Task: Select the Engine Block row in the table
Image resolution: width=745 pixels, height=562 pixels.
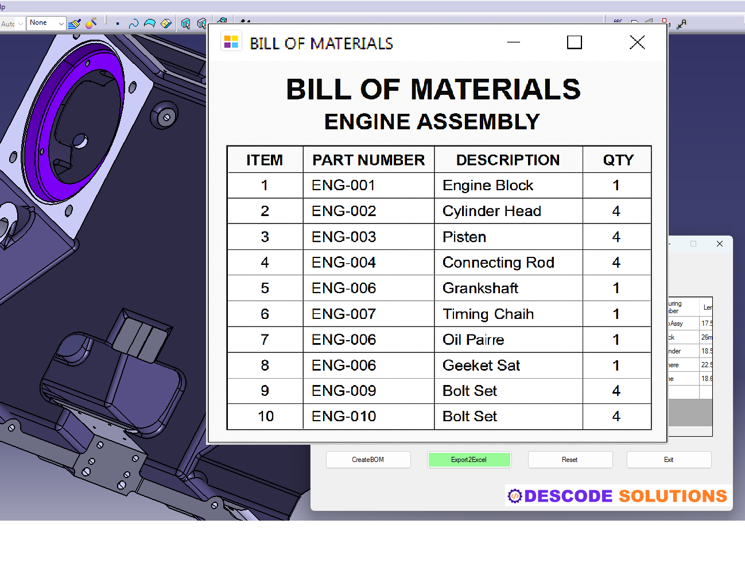Action: tap(487, 185)
